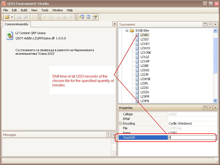Select the LZ1ONK log in tree

click(x=145, y=53)
